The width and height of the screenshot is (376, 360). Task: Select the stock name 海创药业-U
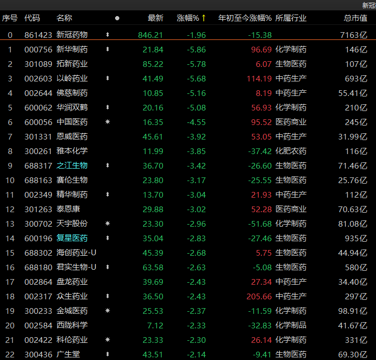pos(76,253)
